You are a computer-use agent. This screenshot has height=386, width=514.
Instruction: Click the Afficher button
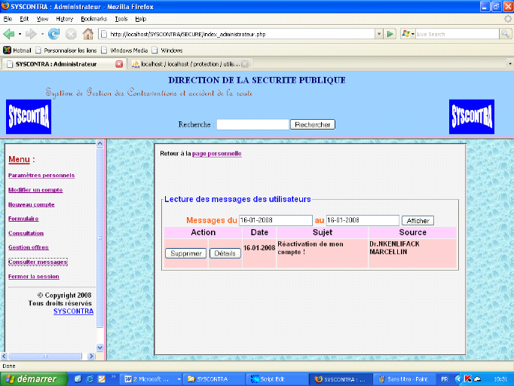[418, 221]
